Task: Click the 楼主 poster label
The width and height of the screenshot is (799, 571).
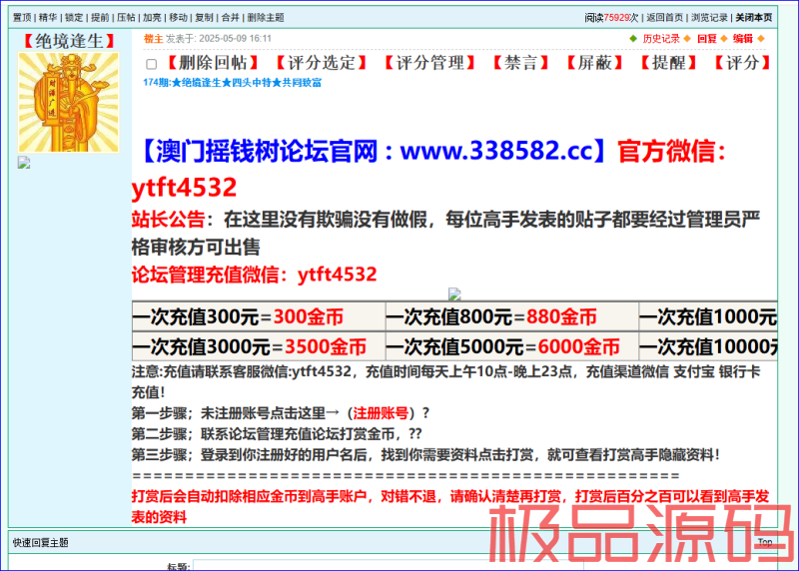Action: [x=153, y=39]
